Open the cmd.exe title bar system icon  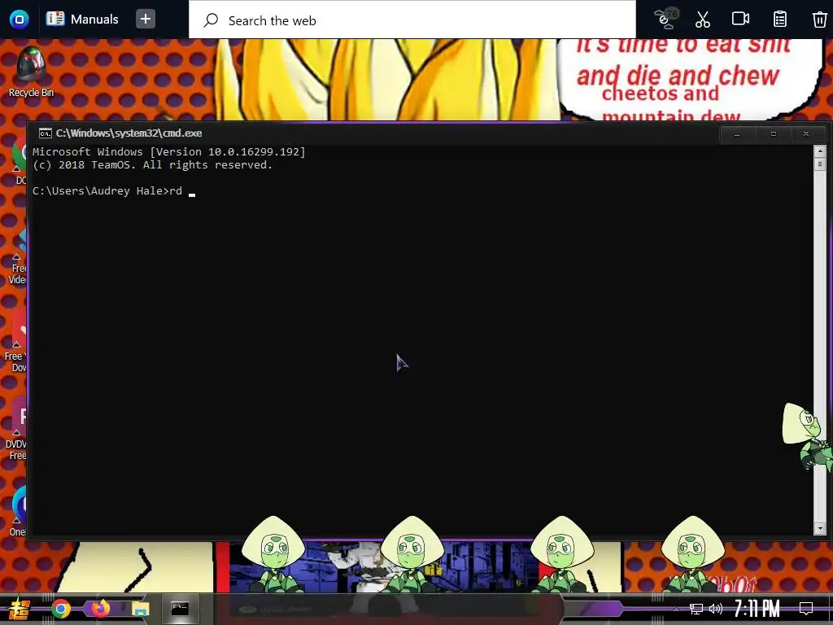pyautogui.click(x=46, y=133)
